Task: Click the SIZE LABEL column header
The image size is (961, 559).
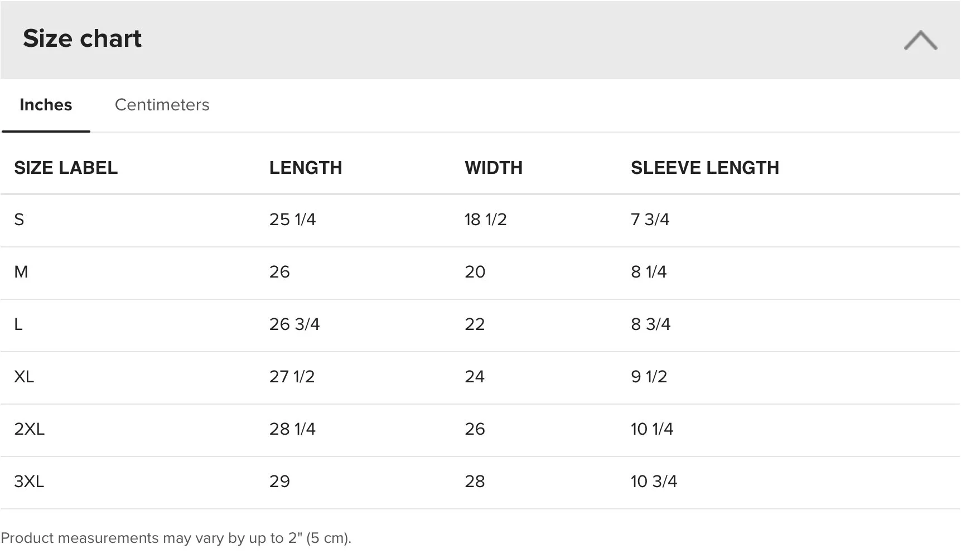Action: tap(66, 168)
